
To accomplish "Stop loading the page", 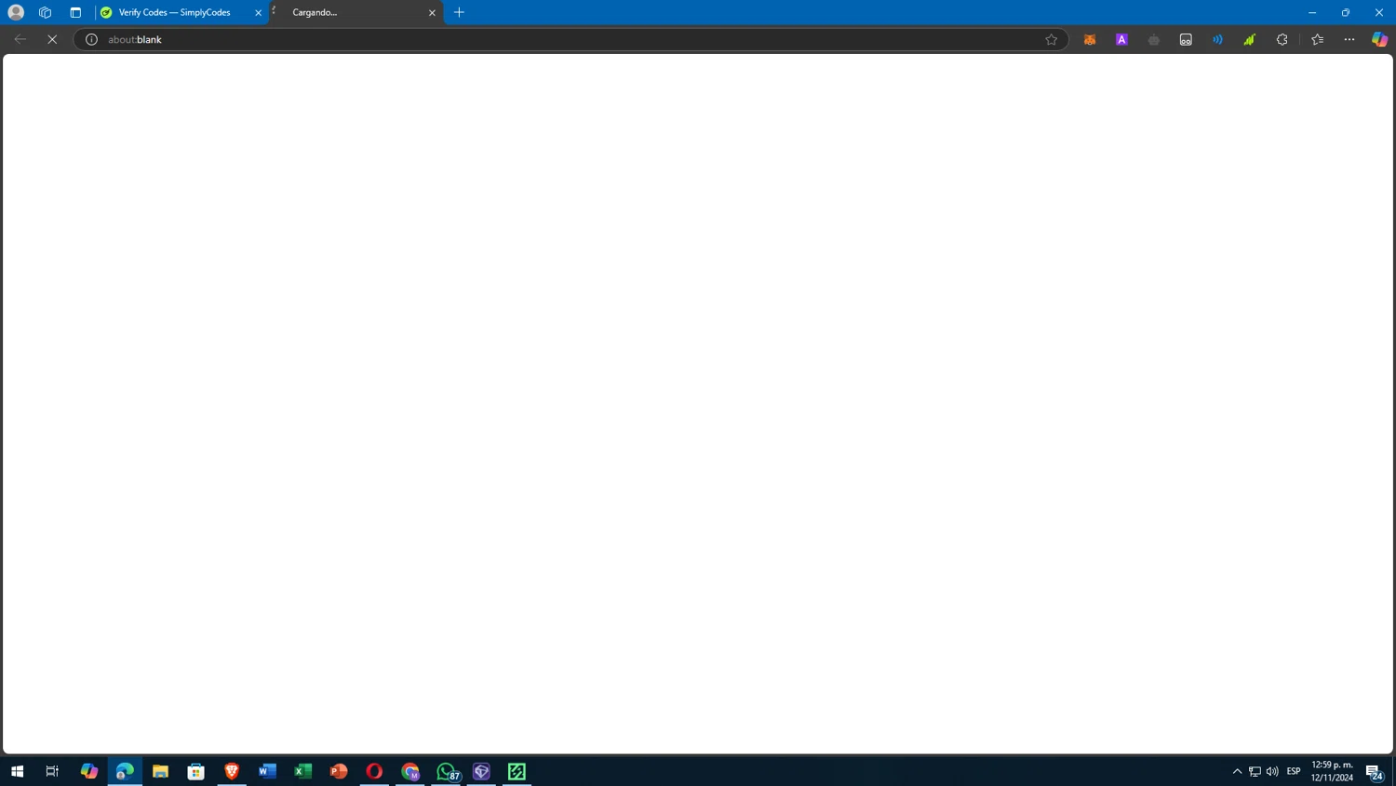I will coord(52,40).
